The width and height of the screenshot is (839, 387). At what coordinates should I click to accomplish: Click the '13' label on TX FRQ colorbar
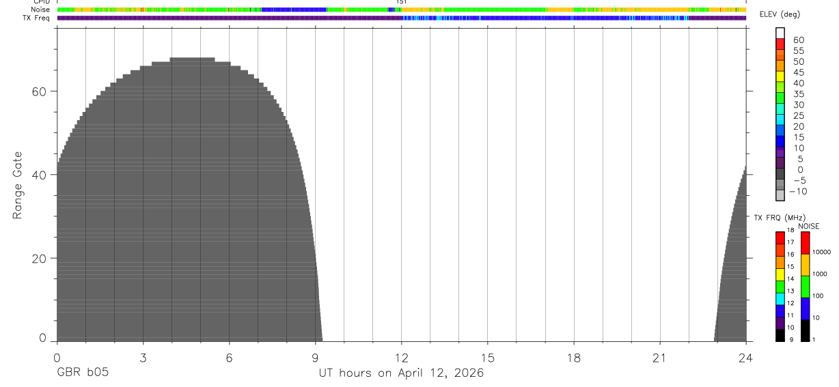coord(790,291)
